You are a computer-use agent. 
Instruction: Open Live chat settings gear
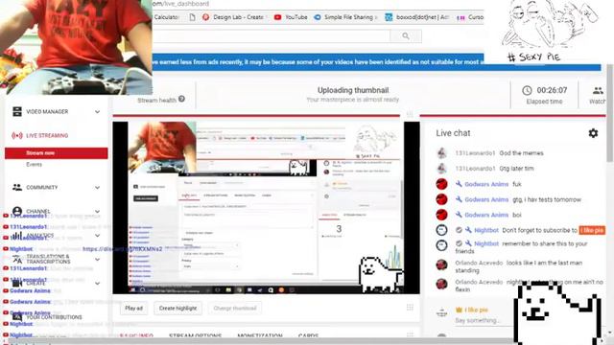[x=593, y=133]
